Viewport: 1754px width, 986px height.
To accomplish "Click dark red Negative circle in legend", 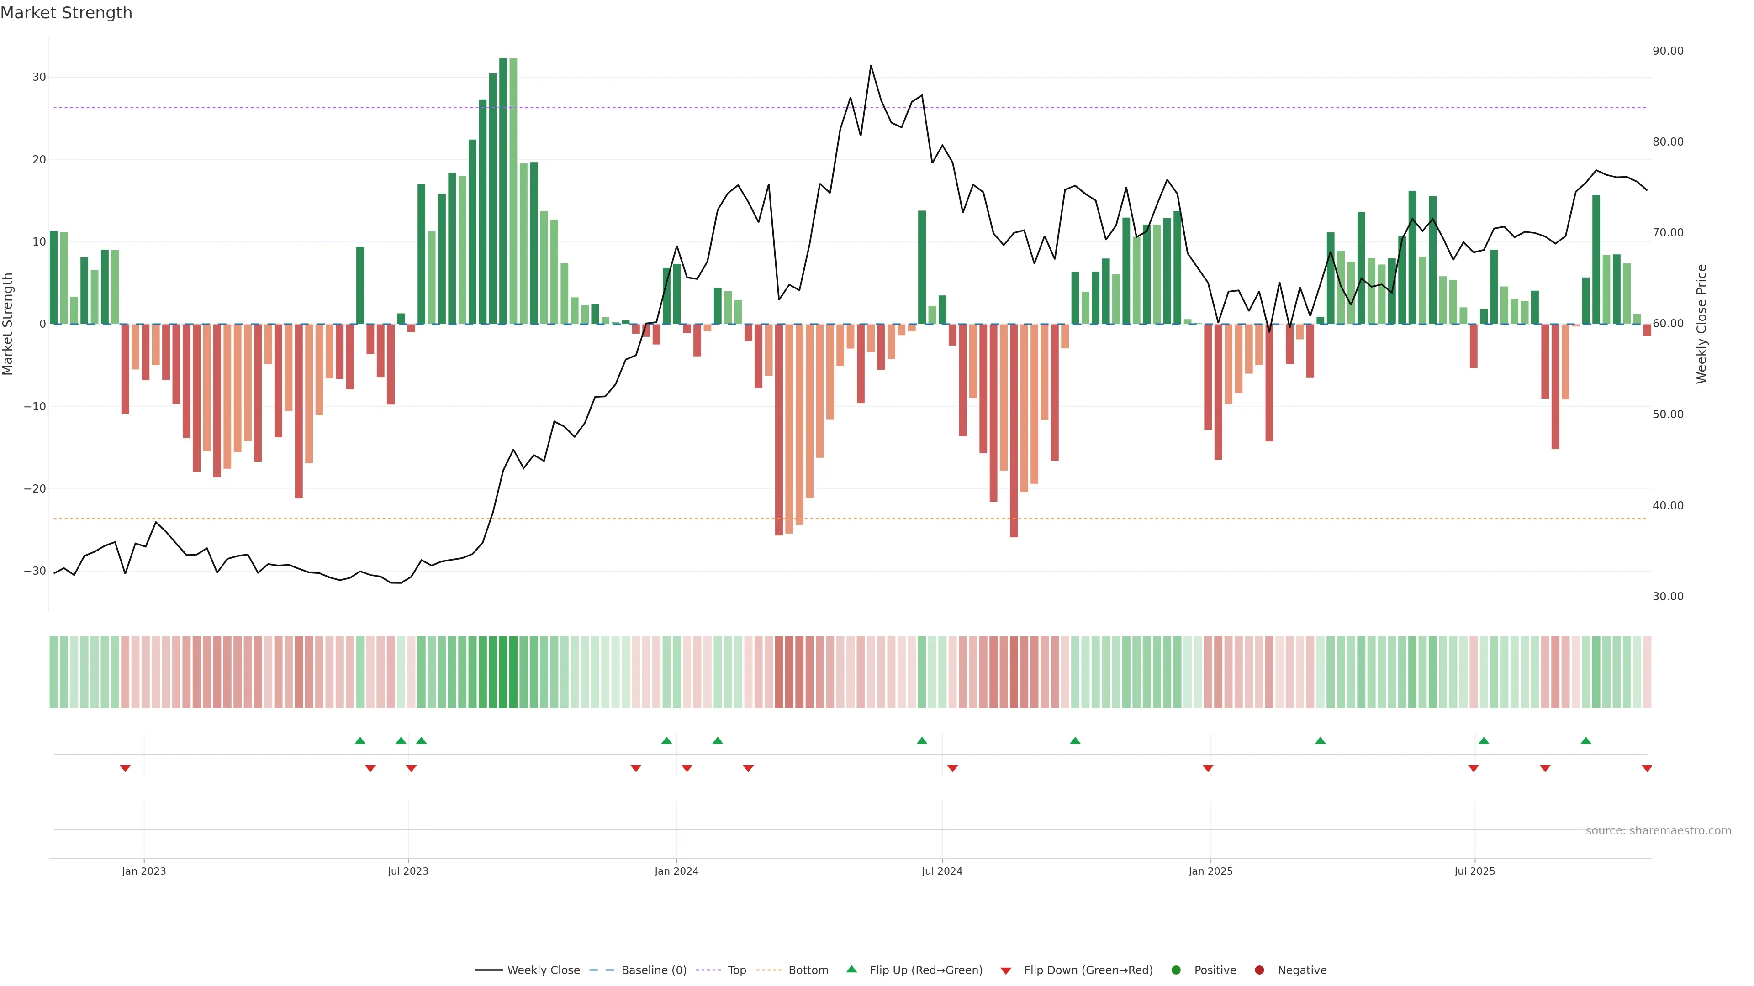I will tap(1259, 970).
